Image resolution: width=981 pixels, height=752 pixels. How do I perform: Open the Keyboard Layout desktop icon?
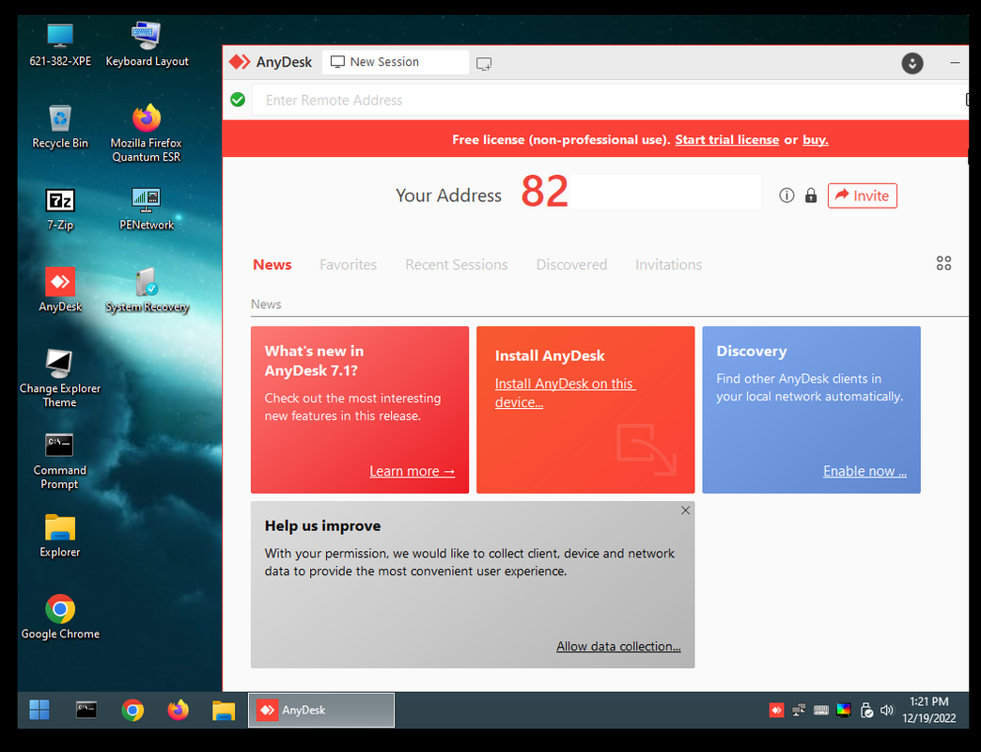coord(147,44)
